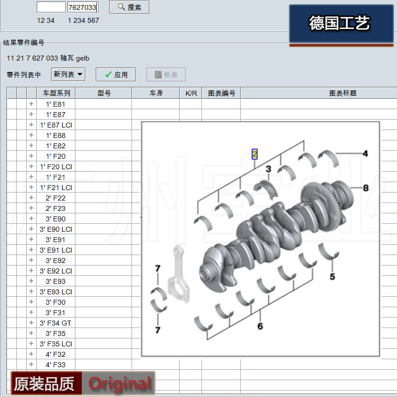397x397 pixels.
Task: Expand the 3' F34 GT row
Action: point(31,323)
